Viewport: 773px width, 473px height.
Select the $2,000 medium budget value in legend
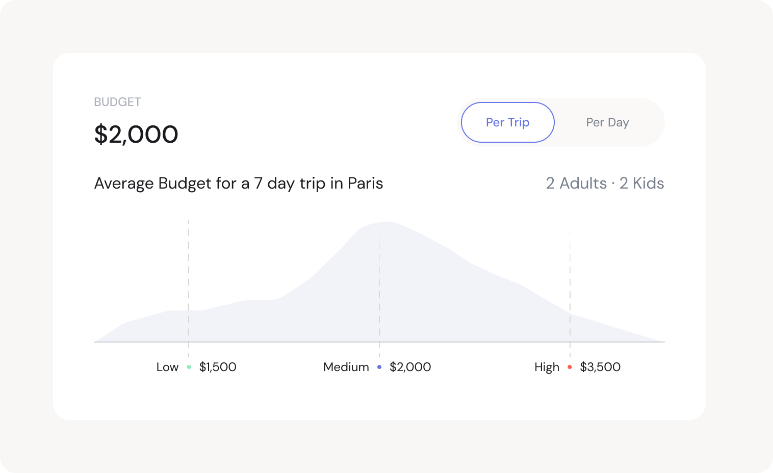click(410, 367)
